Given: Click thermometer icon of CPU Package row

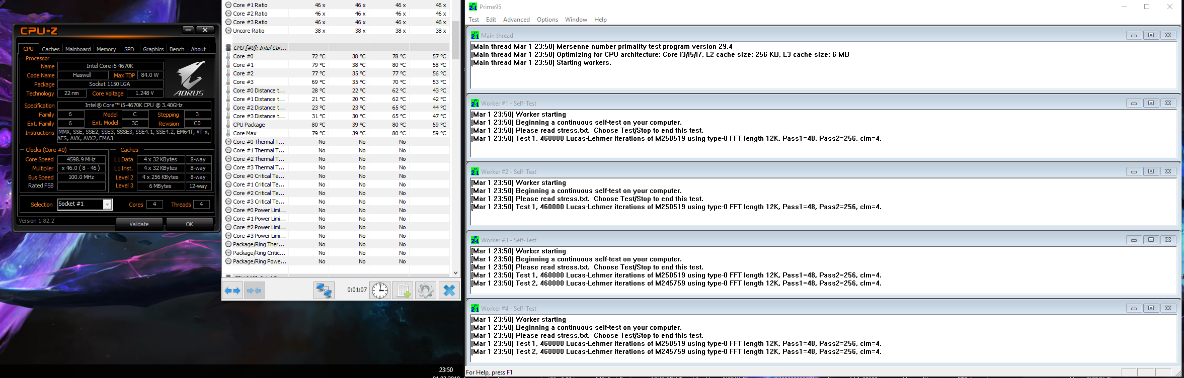Looking at the screenshot, I should point(228,125).
